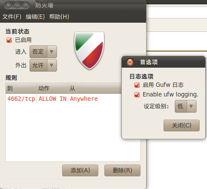
Task: Toggle the 启用 Gufw 日志 checkbox
Action: (x=137, y=85)
